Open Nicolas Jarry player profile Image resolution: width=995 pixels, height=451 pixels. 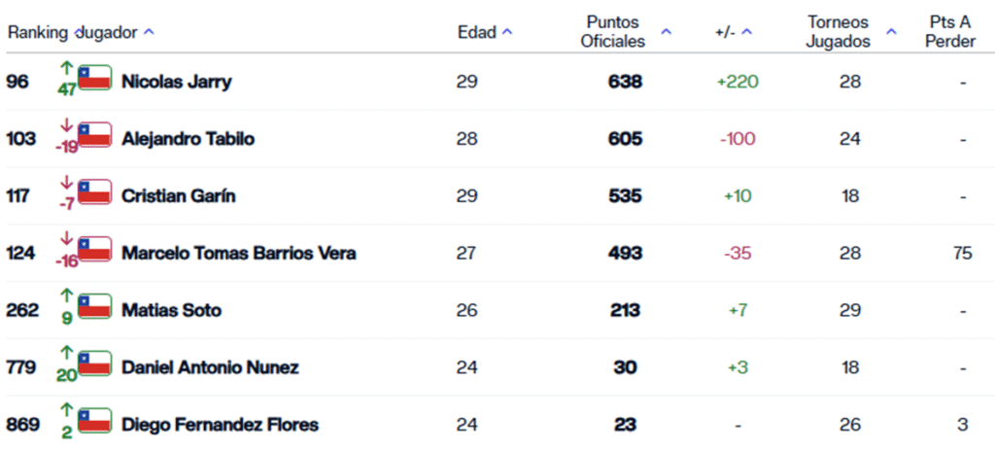pyautogui.click(x=177, y=82)
